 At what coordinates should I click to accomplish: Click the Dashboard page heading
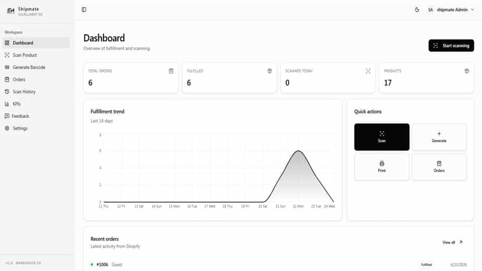pos(104,38)
